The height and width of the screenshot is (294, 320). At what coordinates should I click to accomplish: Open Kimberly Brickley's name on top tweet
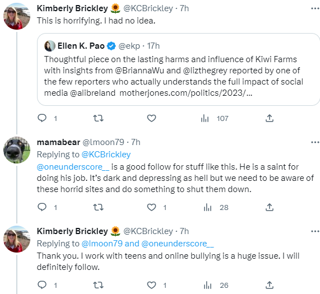click(x=72, y=8)
